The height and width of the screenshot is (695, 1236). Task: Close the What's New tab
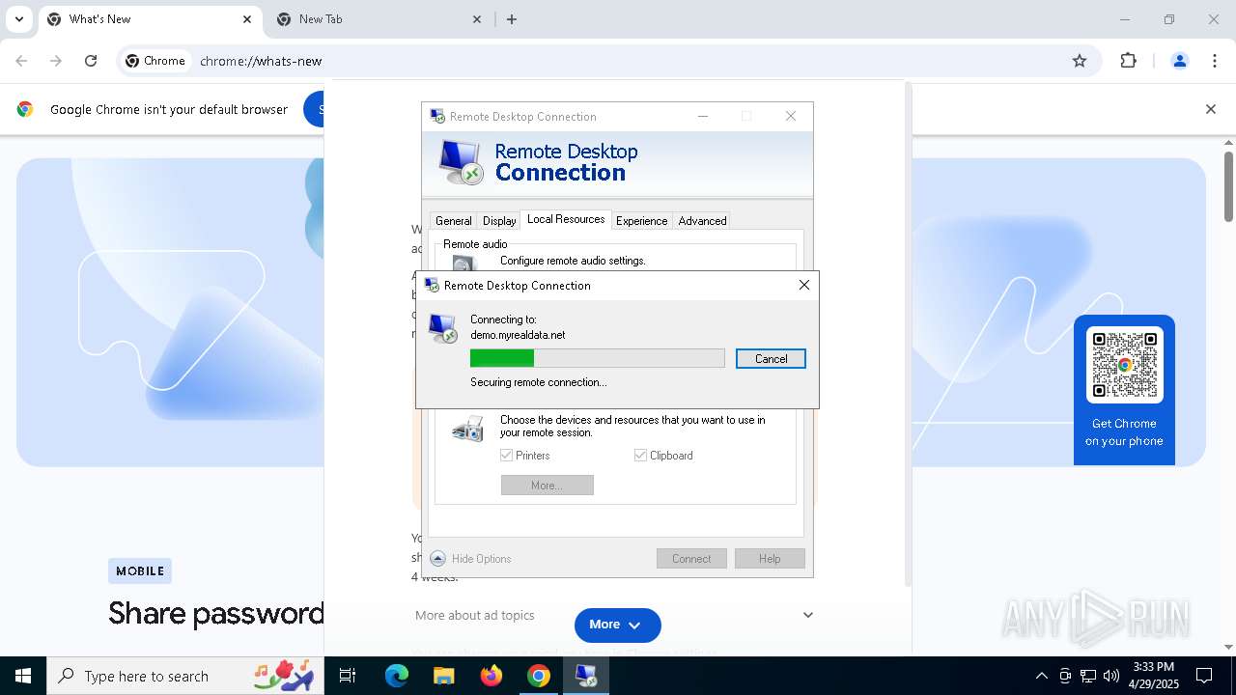tap(247, 19)
